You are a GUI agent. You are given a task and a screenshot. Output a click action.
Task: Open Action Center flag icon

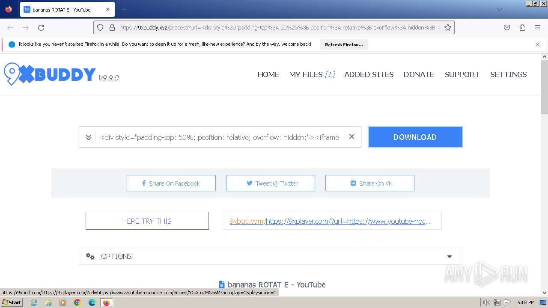[507, 302]
